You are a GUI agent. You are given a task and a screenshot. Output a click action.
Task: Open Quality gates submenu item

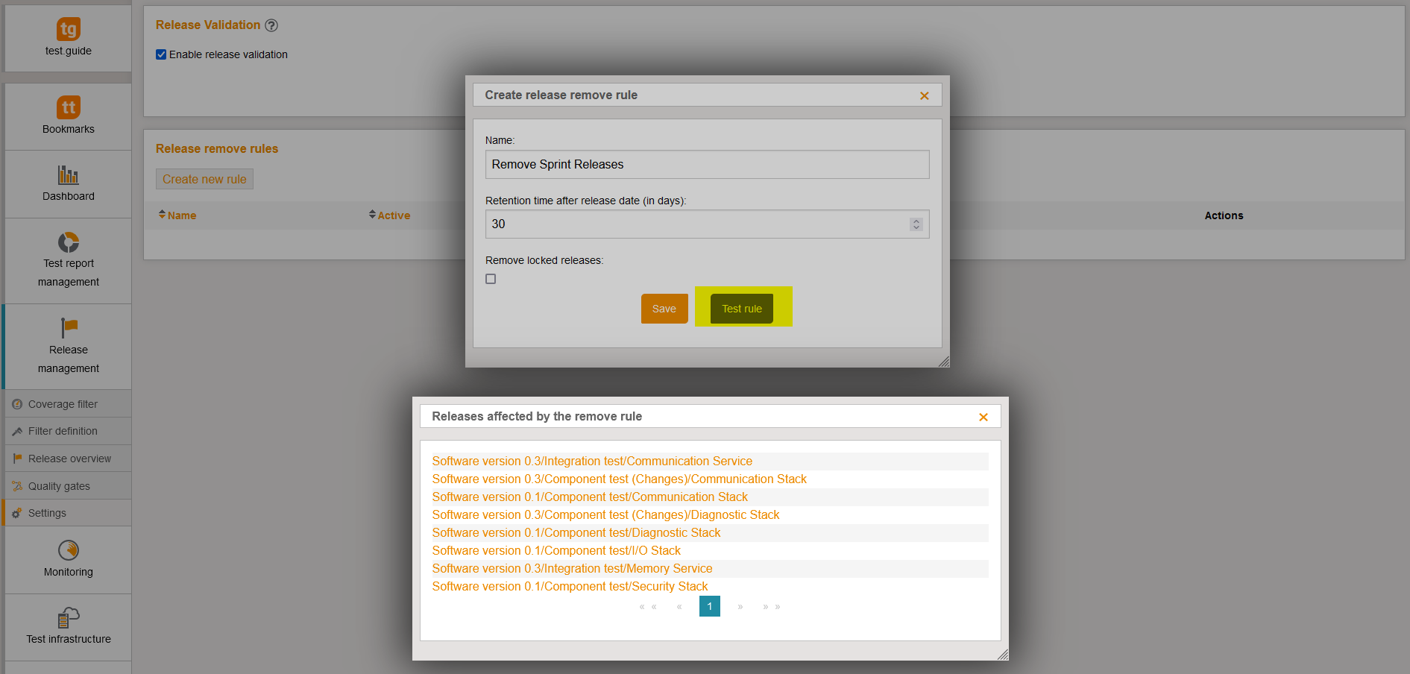click(x=59, y=486)
